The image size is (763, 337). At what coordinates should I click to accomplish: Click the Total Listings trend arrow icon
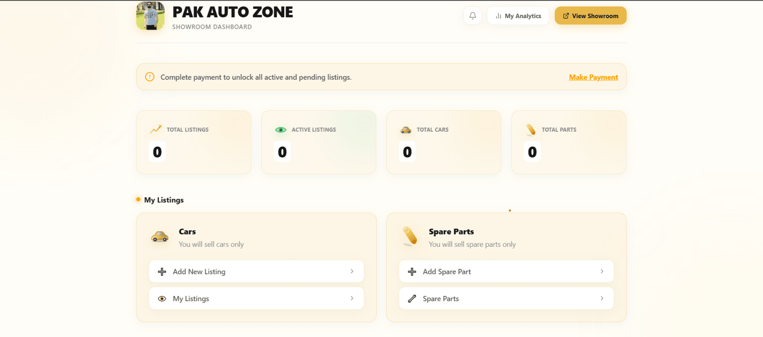coord(156,129)
